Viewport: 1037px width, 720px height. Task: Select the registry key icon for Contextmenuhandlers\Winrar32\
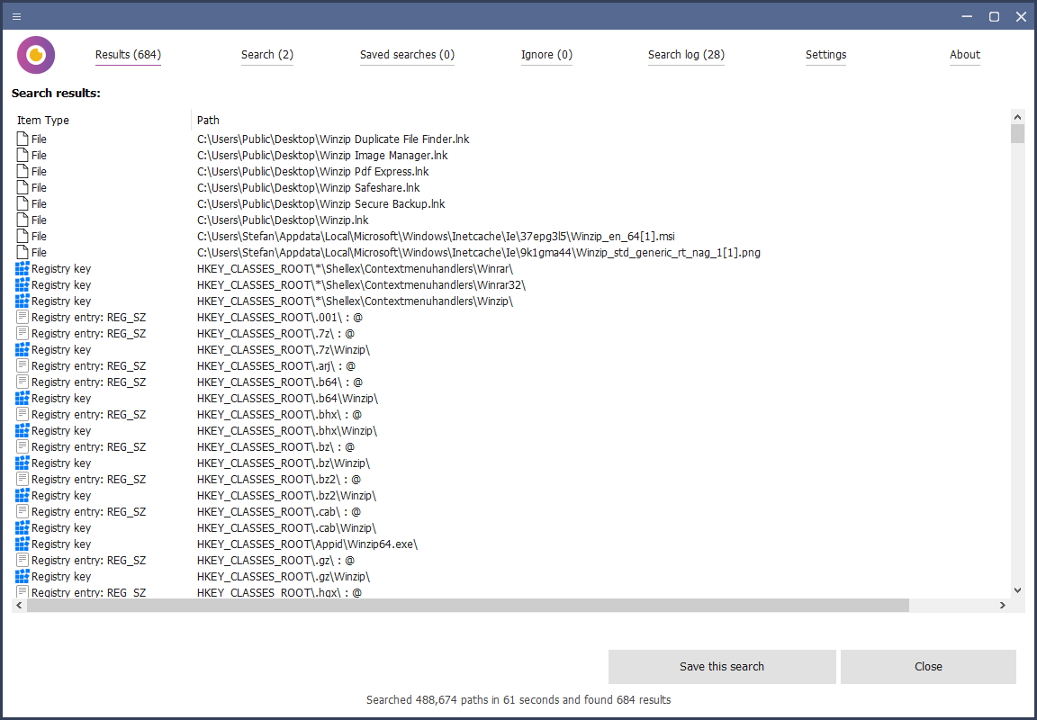(23, 285)
